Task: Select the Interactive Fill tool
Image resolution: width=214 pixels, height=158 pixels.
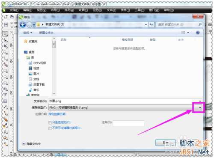Action: click(x=5, y=144)
